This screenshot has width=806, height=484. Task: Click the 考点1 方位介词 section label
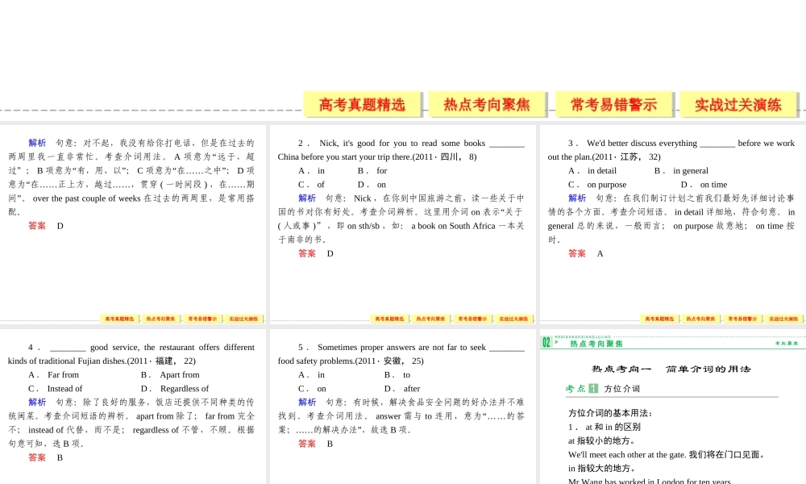tap(602, 389)
